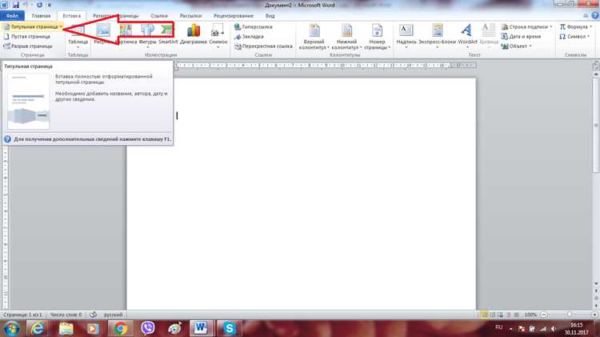Expand the Снимок screenshot dropdown
Viewport: 600px width, 337px height.
click(218, 47)
